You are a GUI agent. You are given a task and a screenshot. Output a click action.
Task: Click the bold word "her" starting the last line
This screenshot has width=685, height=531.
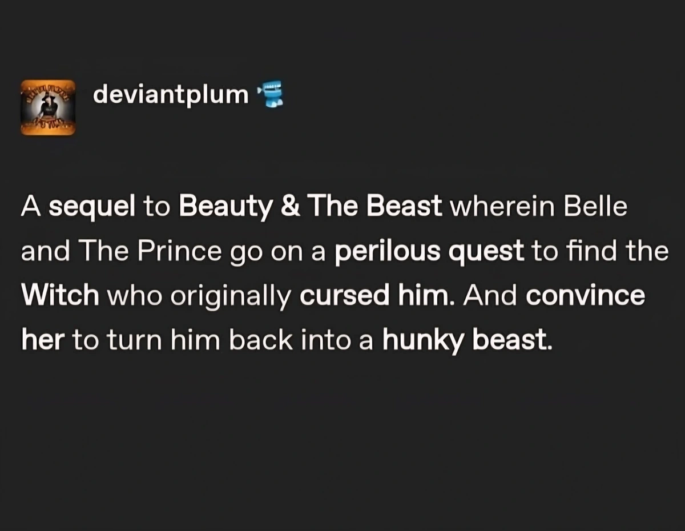point(41,340)
